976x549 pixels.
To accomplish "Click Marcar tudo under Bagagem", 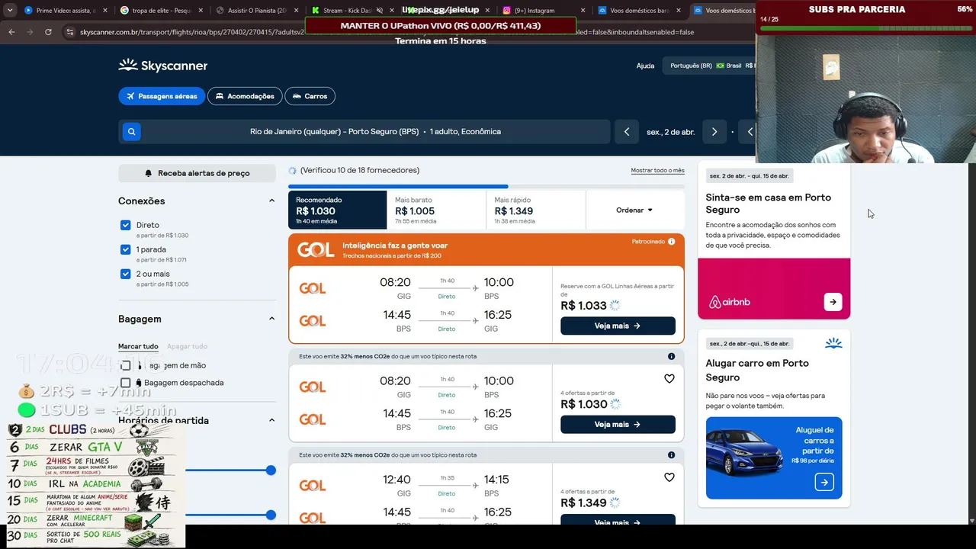I will tap(138, 346).
